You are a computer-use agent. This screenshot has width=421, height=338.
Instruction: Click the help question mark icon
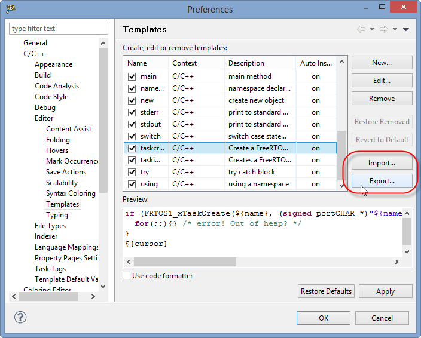click(x=19, y=318)
